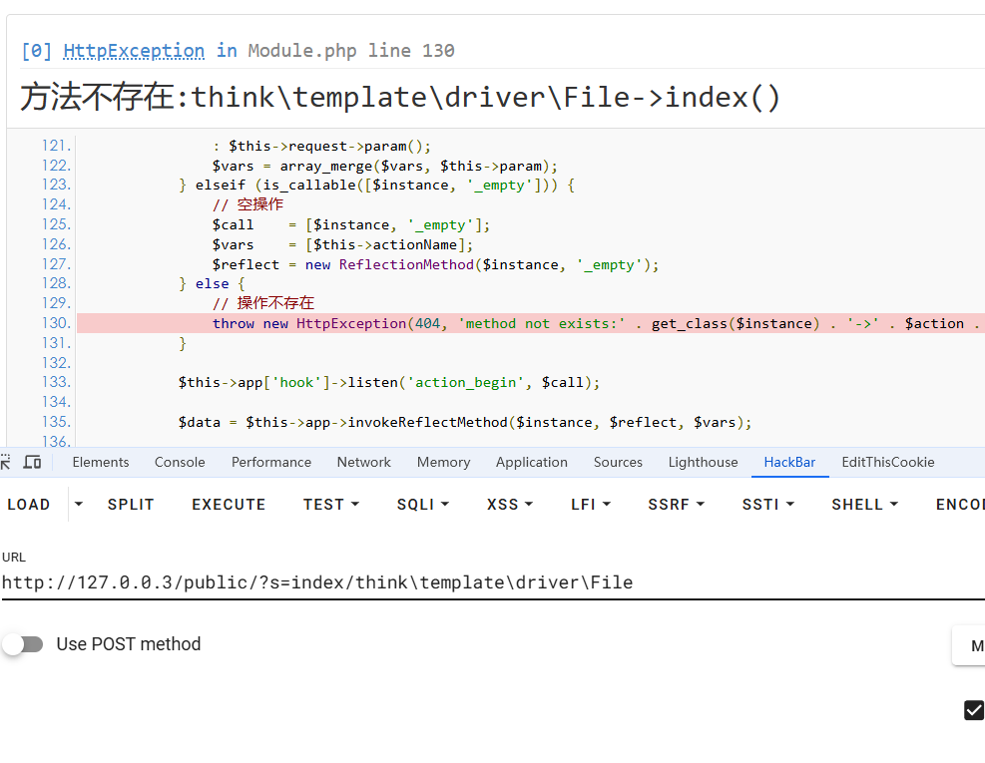Open the SSRF dropdown menu
Viewport: 985px width, 763px height.
click(676, 504)
